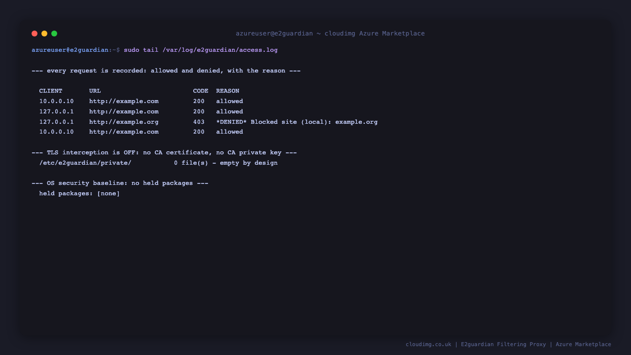Click the URL http://example.org

point(124,122)
